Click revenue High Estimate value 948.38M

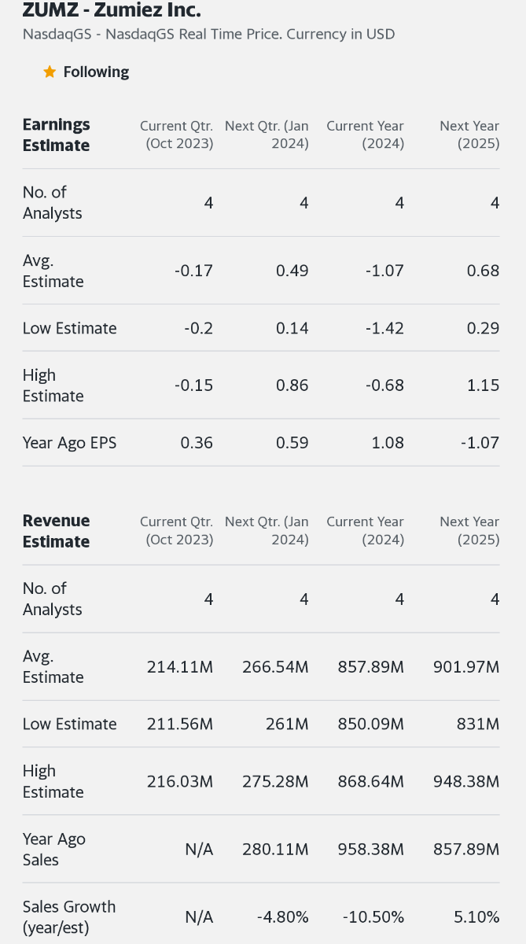466,782
